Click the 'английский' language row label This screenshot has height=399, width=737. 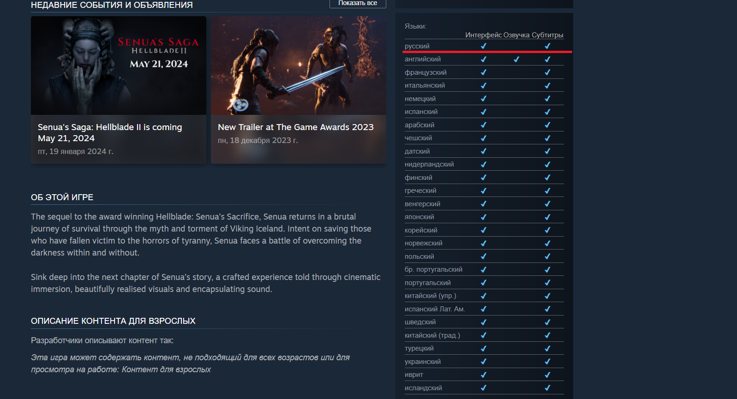coord(423,59)
